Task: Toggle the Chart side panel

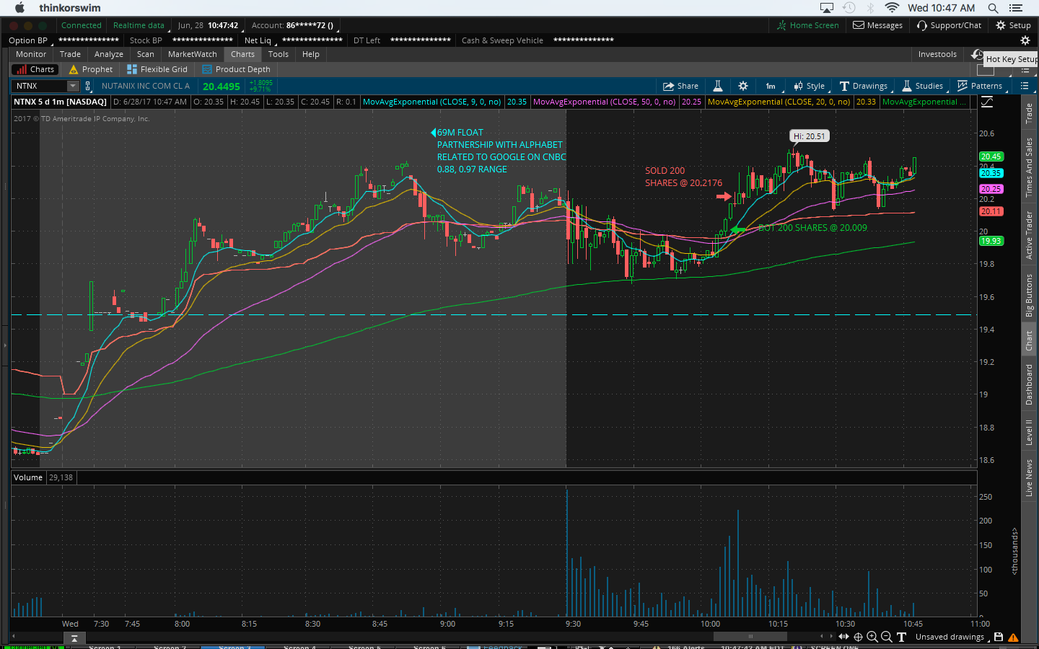Action: tap(1030, 341)
